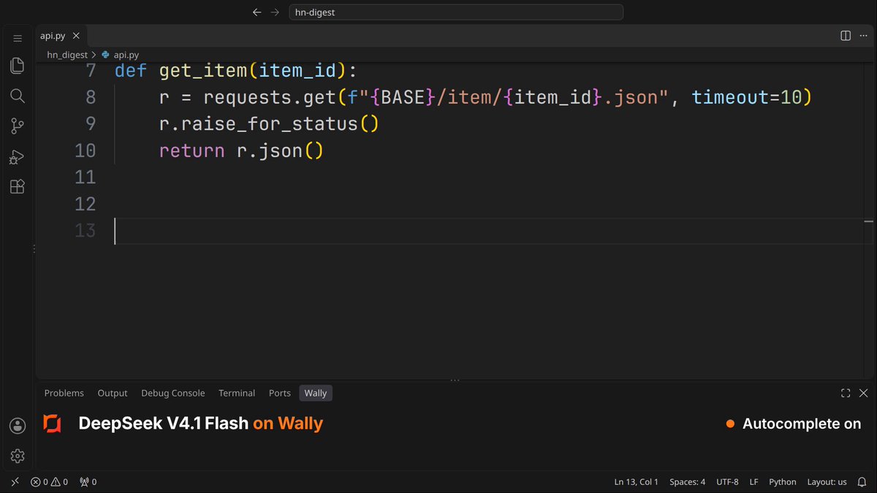The image size is (877, 493).
Task: Click the return r.json() line
Action: 241,150
